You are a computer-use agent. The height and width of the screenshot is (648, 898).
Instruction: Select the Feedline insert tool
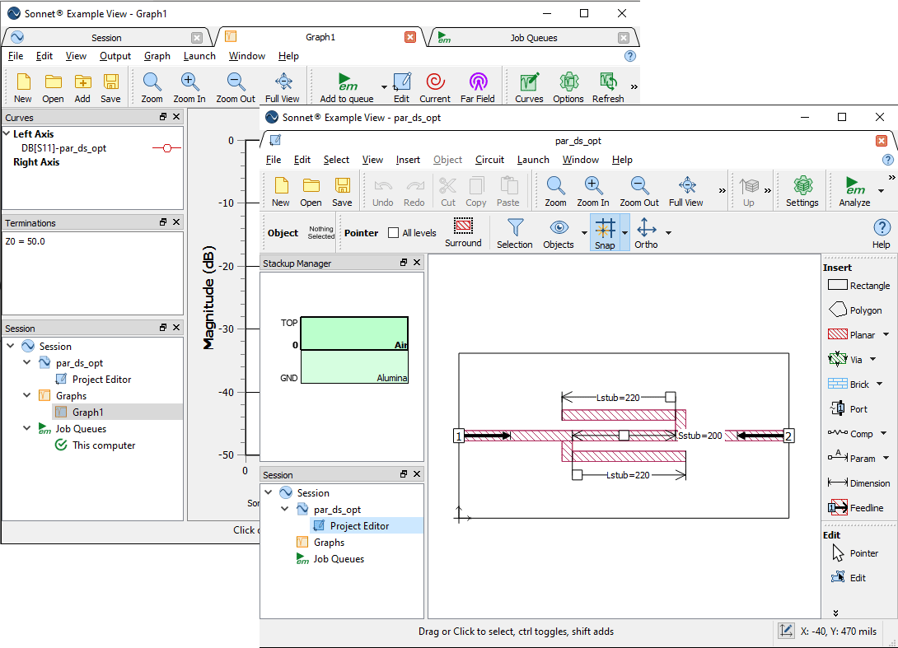[x=856, y=508]
